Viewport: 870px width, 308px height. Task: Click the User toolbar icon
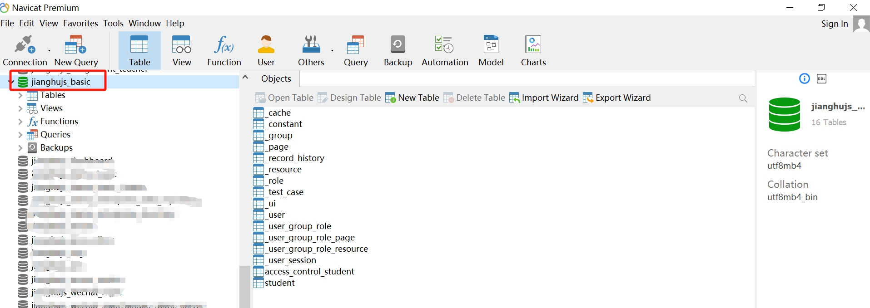pos(266,50)
